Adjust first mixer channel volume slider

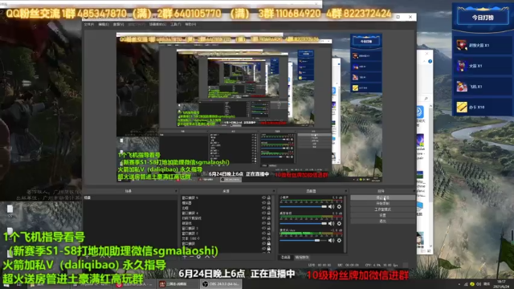click(x=304, y=207)
